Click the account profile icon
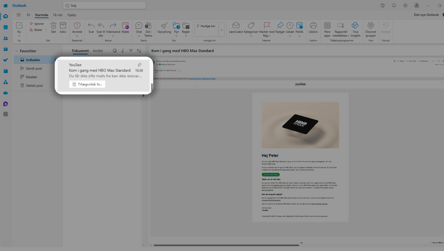Viewport: 444px width, 251px height. [417, 6]
